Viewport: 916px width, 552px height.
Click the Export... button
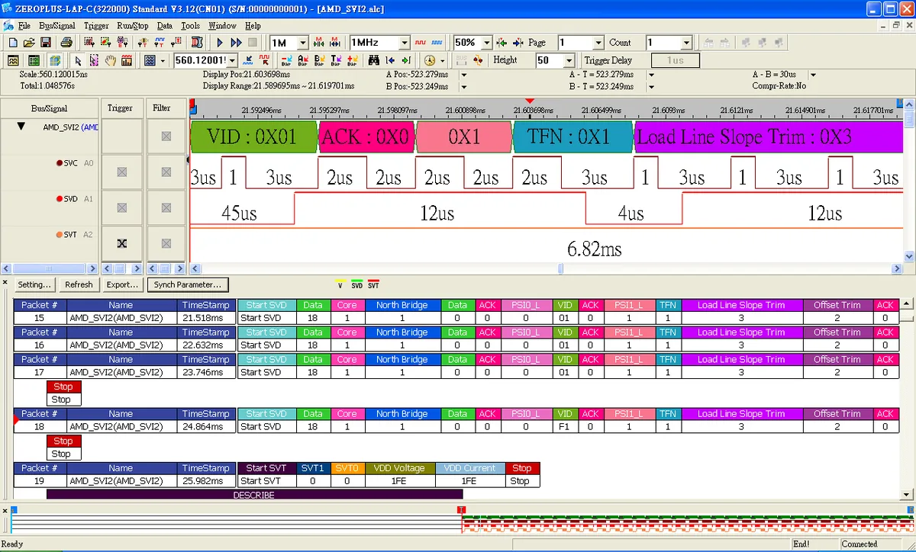click(x=123, y=284)
